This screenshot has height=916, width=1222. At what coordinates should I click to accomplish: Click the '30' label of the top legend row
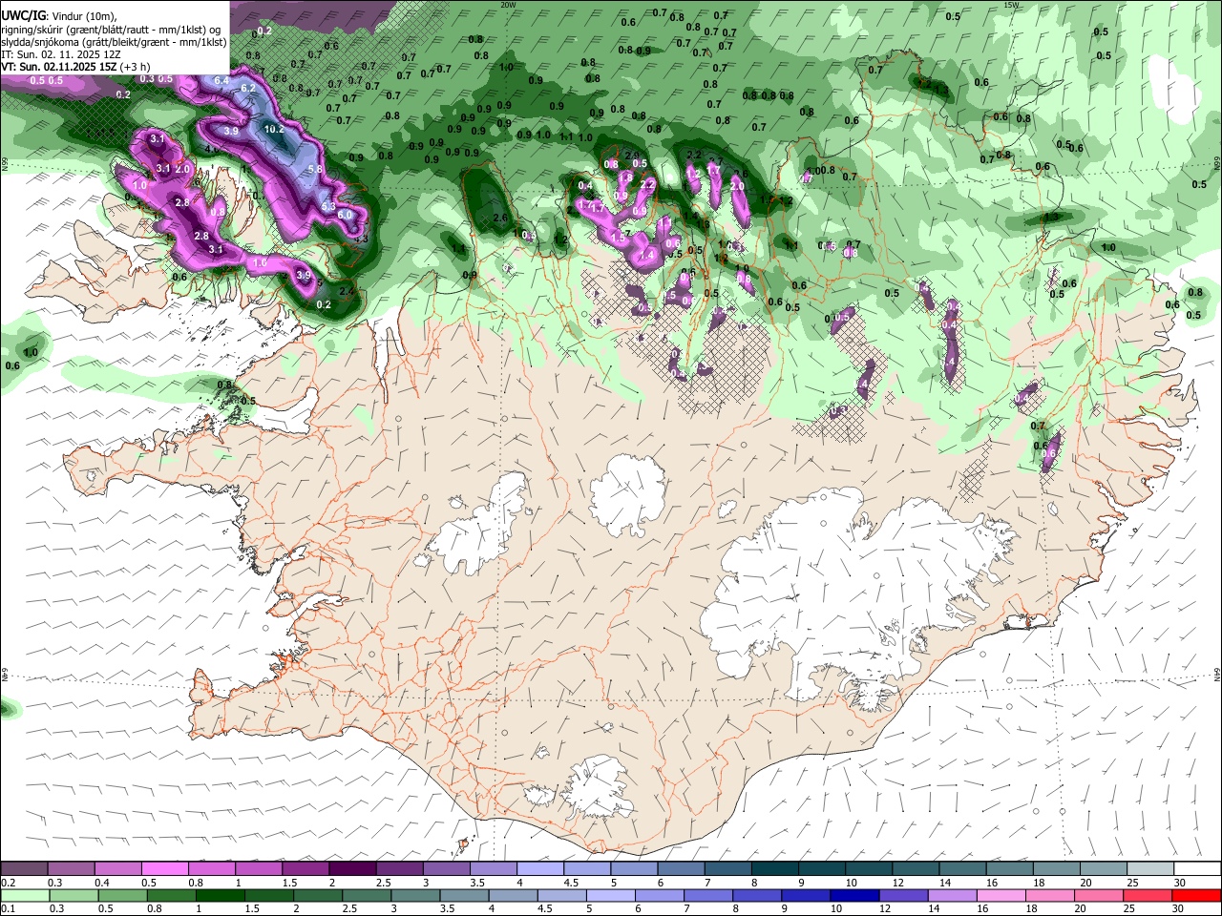point(1179,883)
